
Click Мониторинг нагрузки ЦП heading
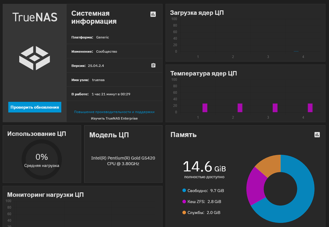[x=46, y=195]
